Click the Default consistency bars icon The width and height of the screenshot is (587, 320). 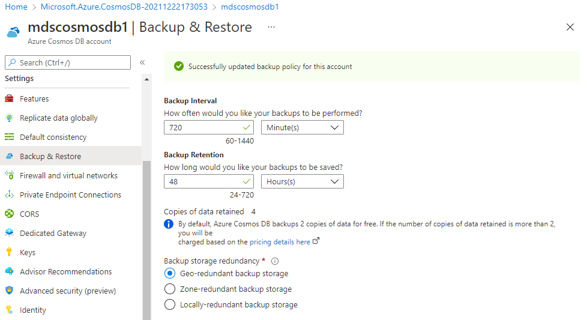[x=10, y=137]
